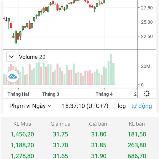Viewport: 159px width, 159px height.
Task: Click the Giá bán column header
Action: point(98,124)
